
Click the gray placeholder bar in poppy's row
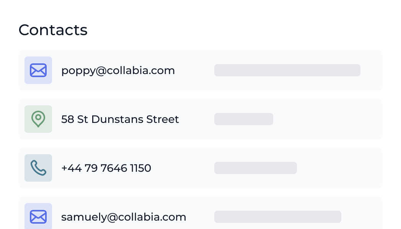(287, 70)
